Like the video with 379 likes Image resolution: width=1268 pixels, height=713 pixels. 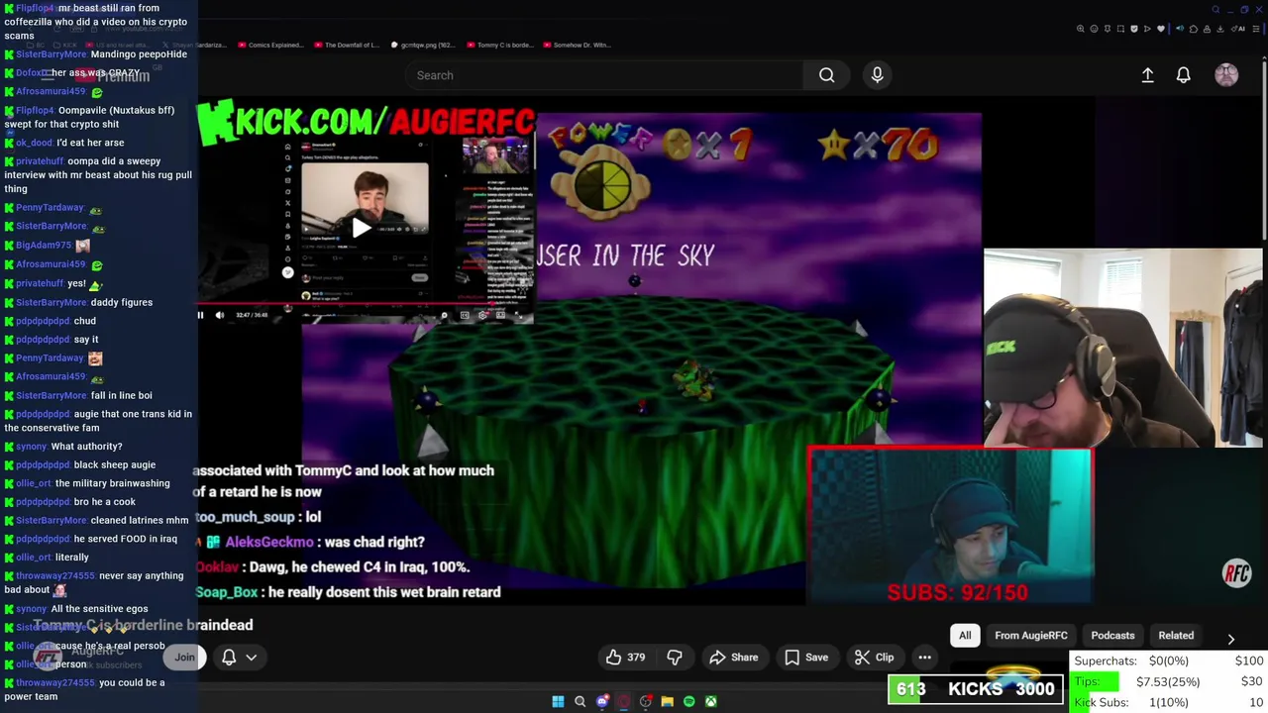[625, 657]
